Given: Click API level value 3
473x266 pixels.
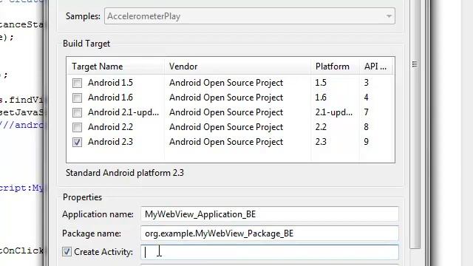Looking at the screenshot, I should point(366,83).
